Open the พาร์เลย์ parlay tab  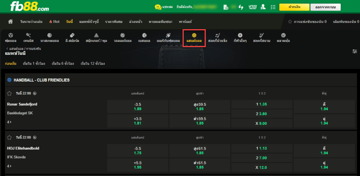pyautogui.click(x=185, y=21)
